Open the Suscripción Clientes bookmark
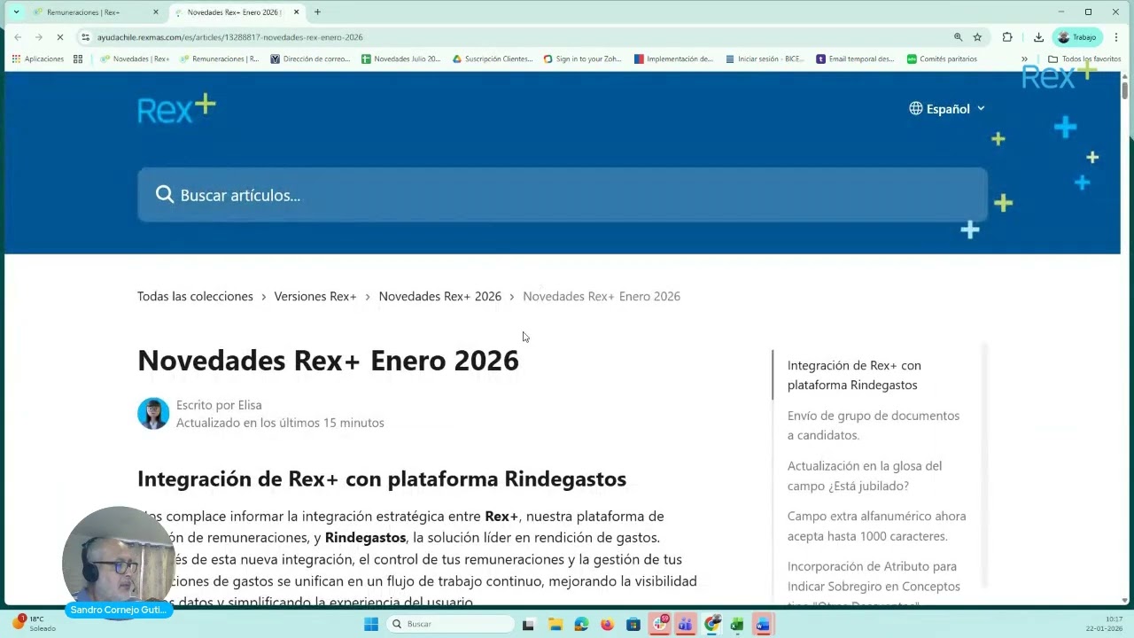 tap(493, 59)
